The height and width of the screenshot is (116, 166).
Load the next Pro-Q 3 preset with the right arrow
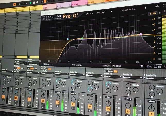click(x=146, y=7)
